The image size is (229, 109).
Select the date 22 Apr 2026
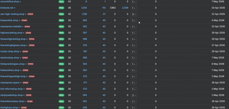tap(218, 14)
